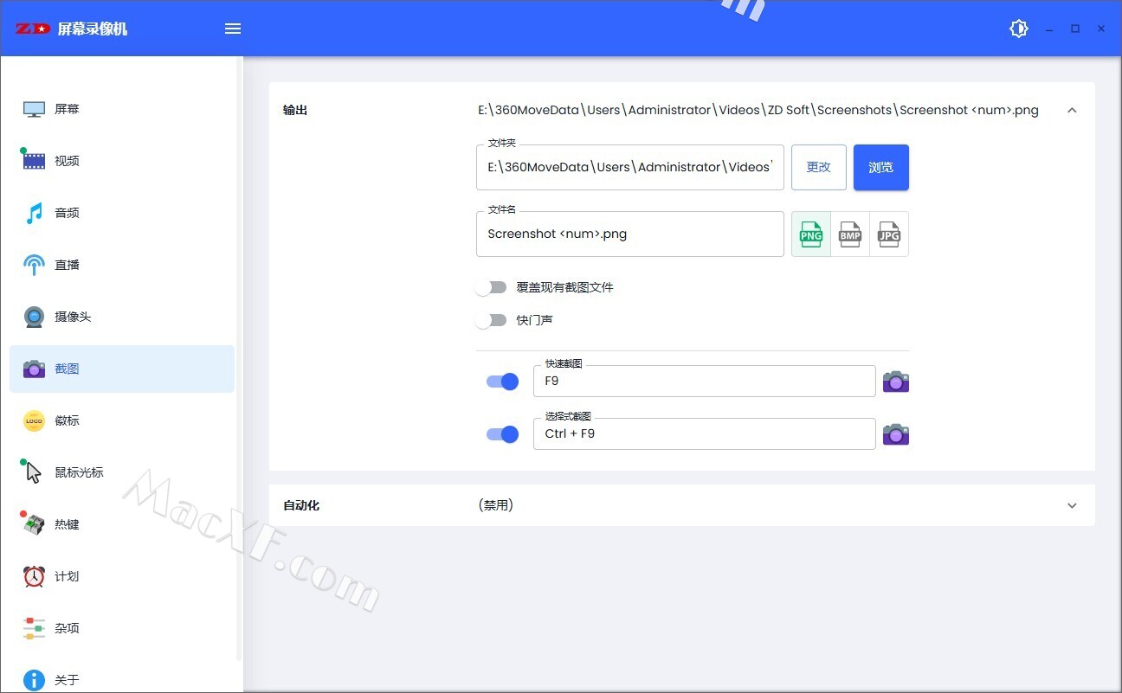This screenshot has width=1122, height=693.
Task: Open the hamburger menu icon
Action: pos(233,29)
